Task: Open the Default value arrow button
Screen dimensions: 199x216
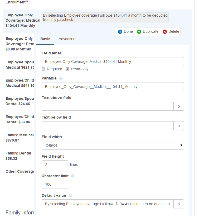Action: pyautogui.click(x=179, y=204)
